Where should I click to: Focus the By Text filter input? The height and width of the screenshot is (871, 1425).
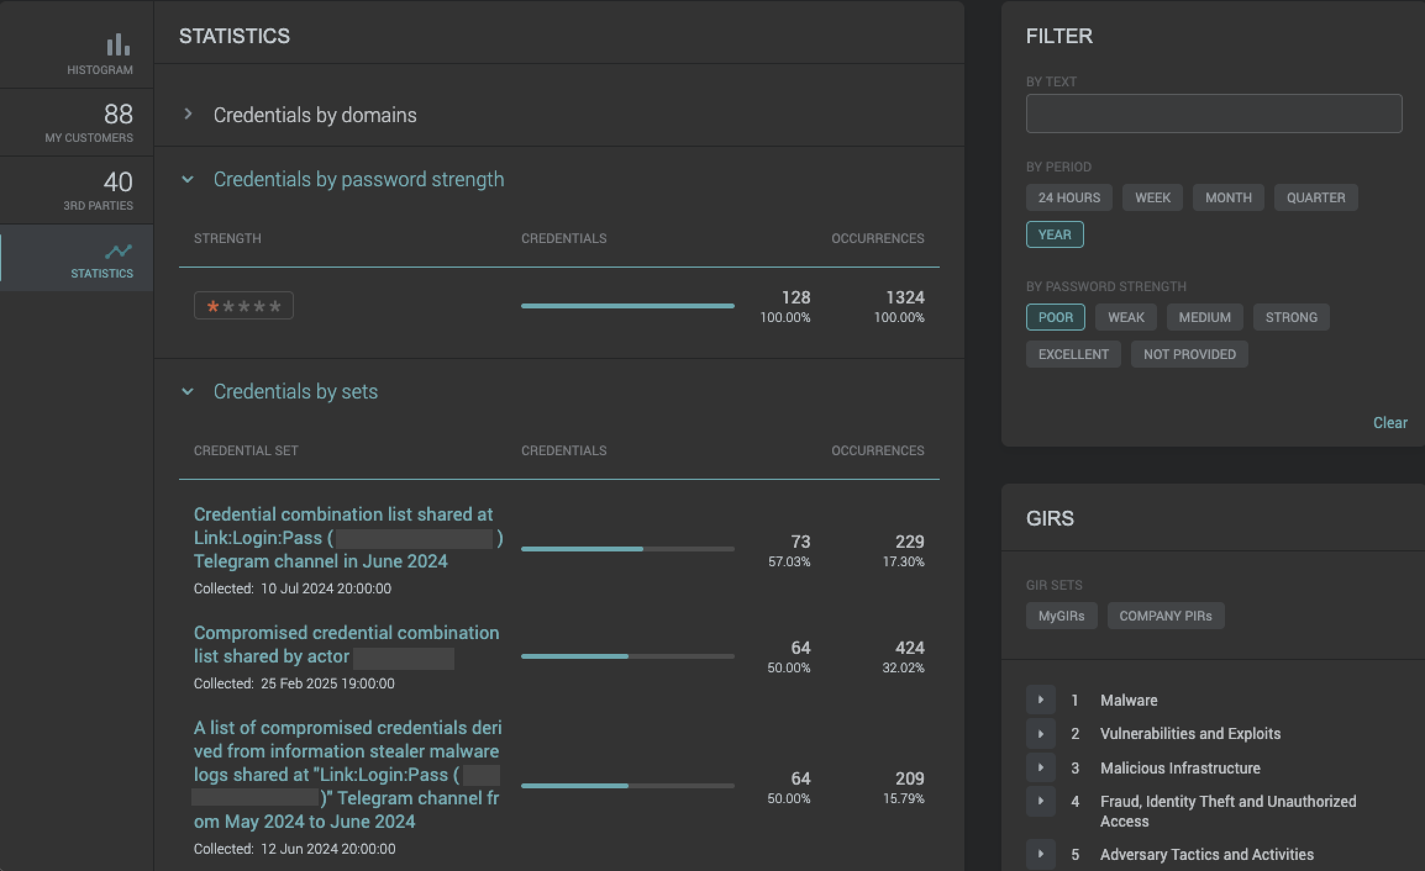(x=1214, y=114)
